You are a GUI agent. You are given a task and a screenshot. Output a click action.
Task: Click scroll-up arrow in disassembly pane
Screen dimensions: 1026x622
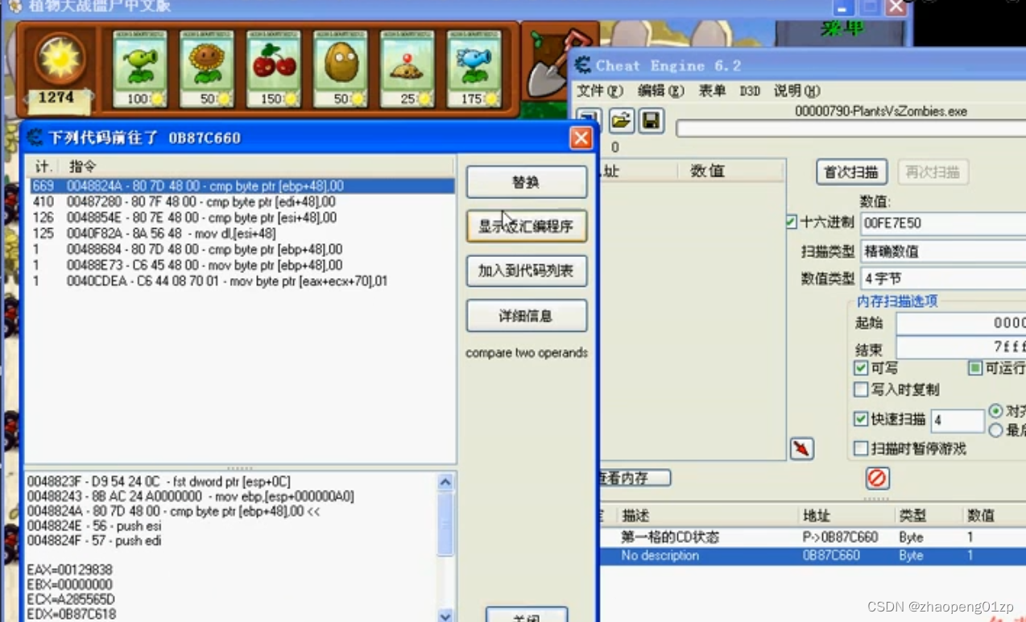click(445, 482)
